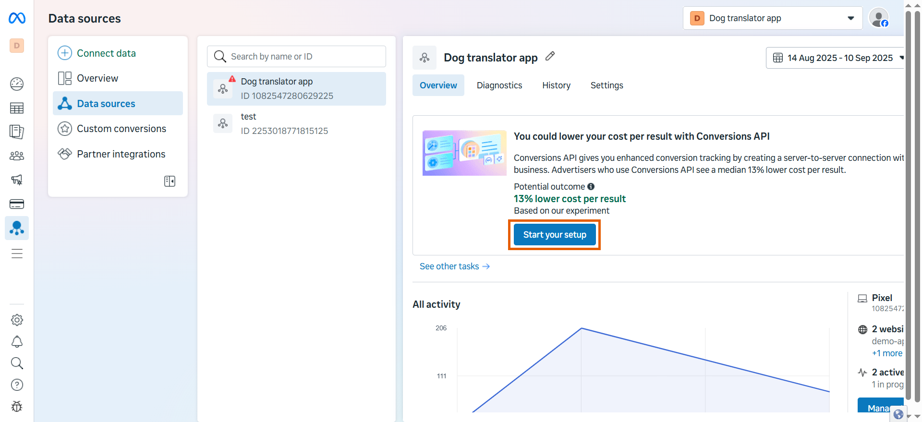Click the All activity heading

coord(436,304)
